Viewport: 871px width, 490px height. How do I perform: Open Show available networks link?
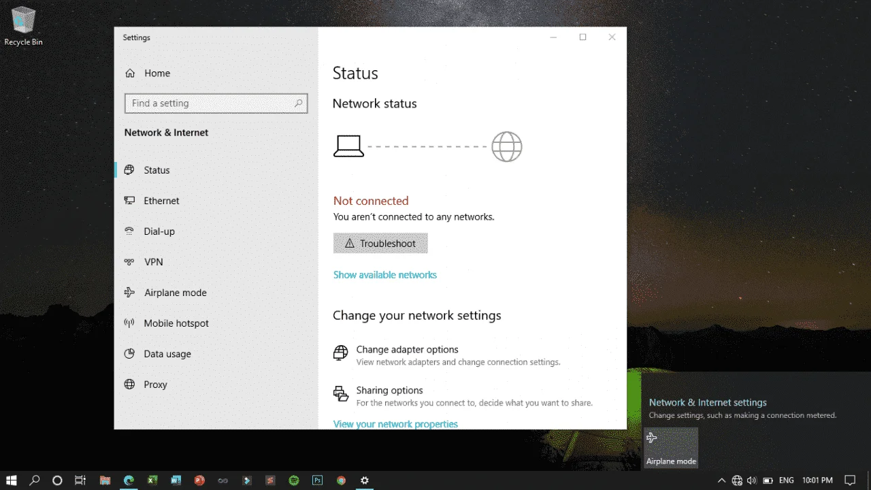point(385,275)
